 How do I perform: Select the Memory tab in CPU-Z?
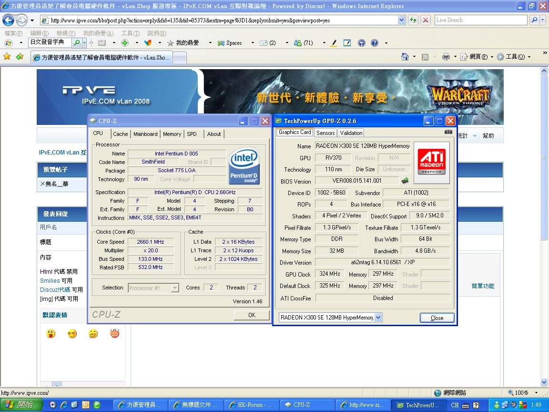point(172,134)
